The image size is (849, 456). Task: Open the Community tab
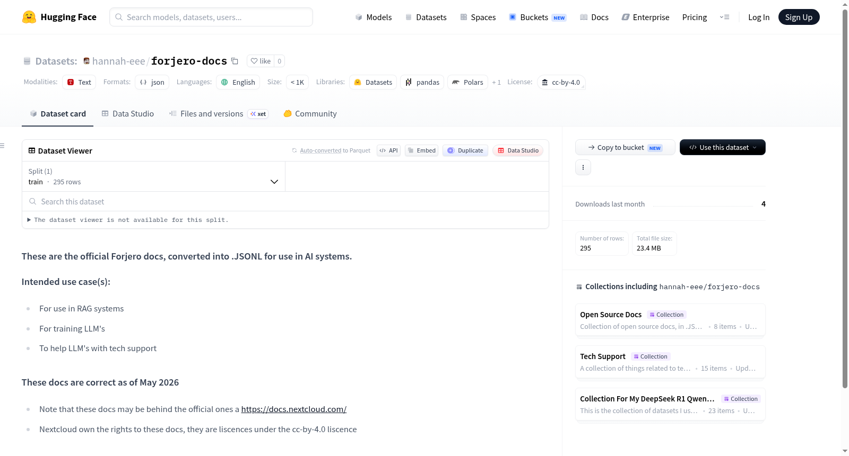310,114
